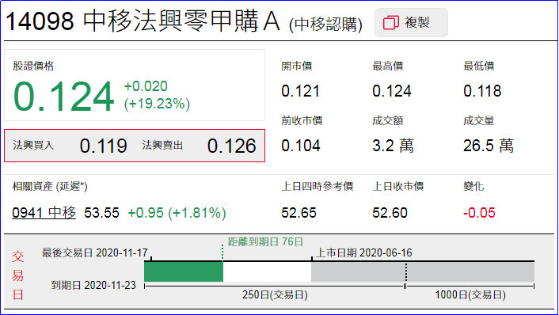
Task: Click the 到期日 2020-11-23 label
Action: coord(93,285)
